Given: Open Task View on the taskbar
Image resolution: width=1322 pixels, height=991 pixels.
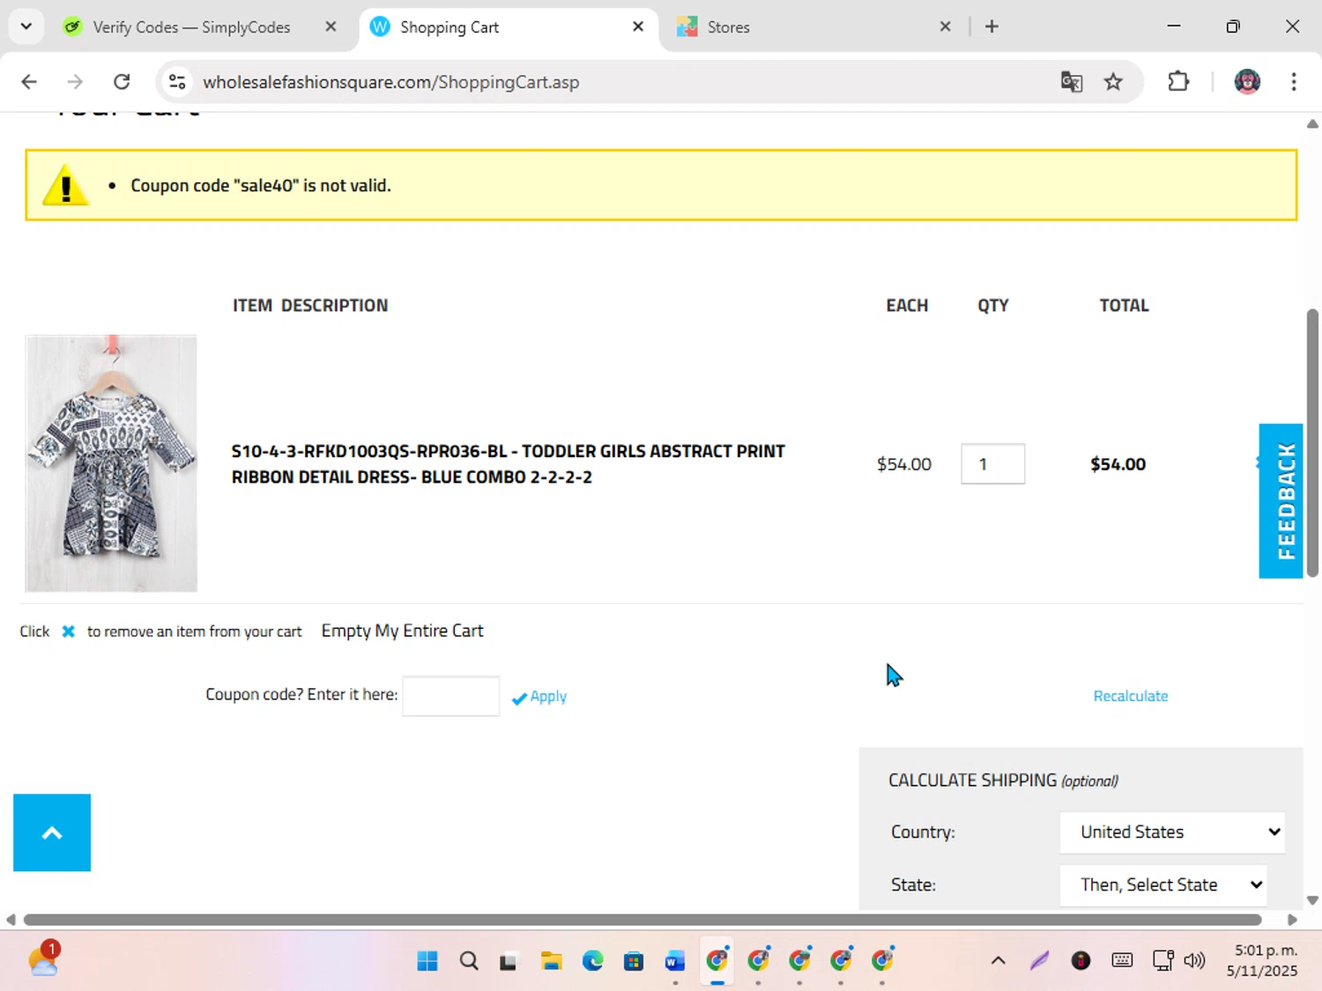Looking at the screenshot, I should click(509, 960).
